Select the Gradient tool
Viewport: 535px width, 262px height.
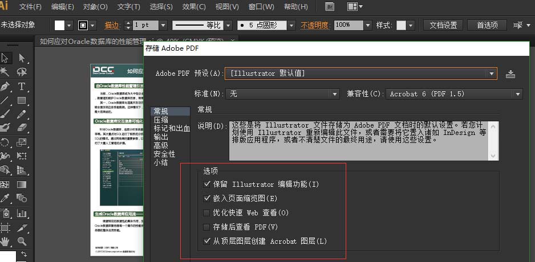(22, 185)
